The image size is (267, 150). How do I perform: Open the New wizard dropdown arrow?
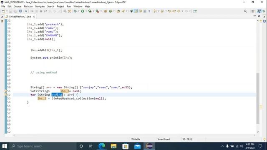click(x=7, y=11)
